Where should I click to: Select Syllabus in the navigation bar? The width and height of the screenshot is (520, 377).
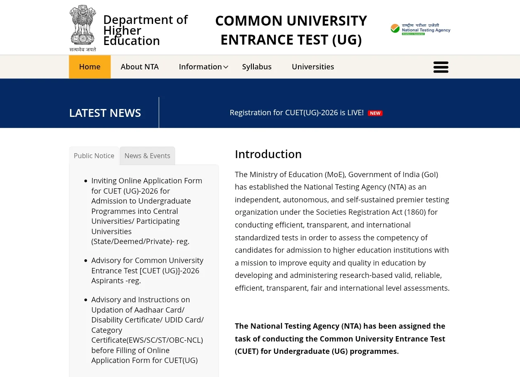pos(256,67)
